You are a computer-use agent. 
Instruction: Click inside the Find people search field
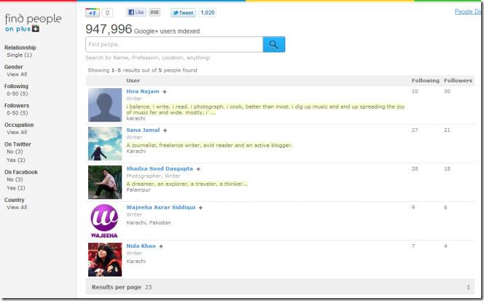[x=173, y=44]
